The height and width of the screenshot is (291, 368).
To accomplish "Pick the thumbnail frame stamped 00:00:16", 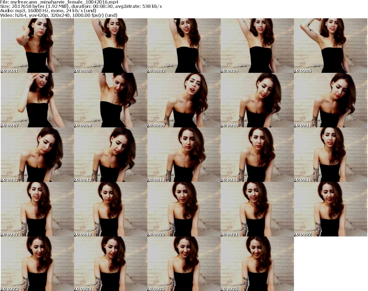I will tap(331, 155).
